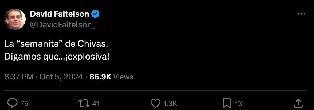
Task: Like the tweet with the heart icon
Action: pos(155,103)
